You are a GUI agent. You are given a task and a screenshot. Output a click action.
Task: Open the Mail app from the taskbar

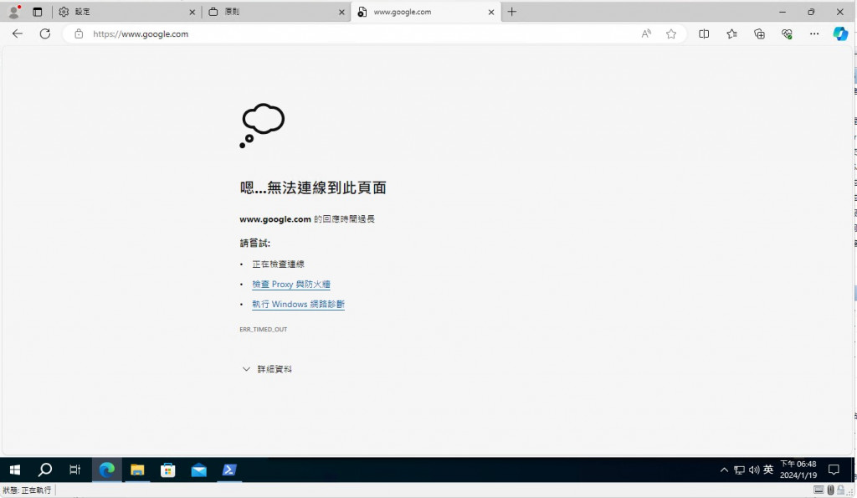tap(198, 470)
